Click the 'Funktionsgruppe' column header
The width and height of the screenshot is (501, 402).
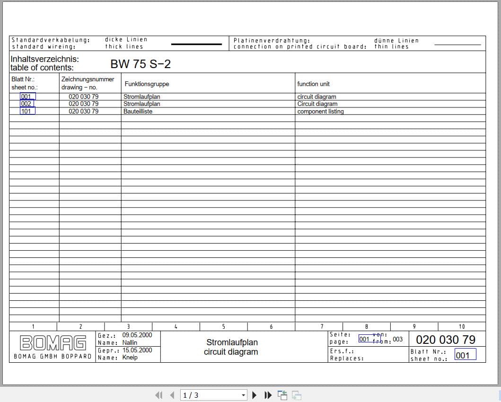[147, 84]
